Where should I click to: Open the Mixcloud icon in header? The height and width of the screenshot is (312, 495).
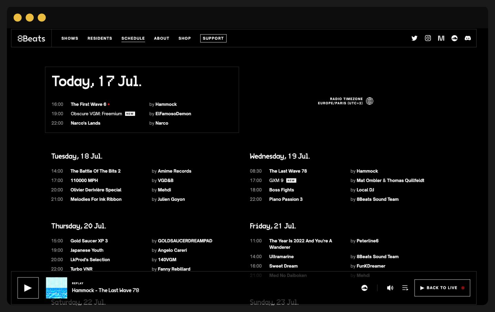point(441,38)
